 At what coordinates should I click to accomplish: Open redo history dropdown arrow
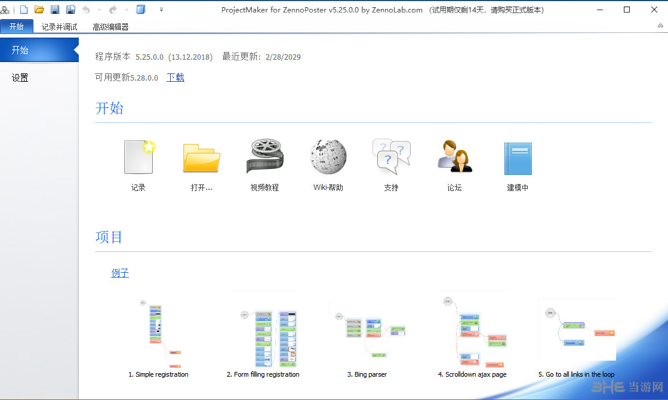pyautogui.click(x=127, y=10)
